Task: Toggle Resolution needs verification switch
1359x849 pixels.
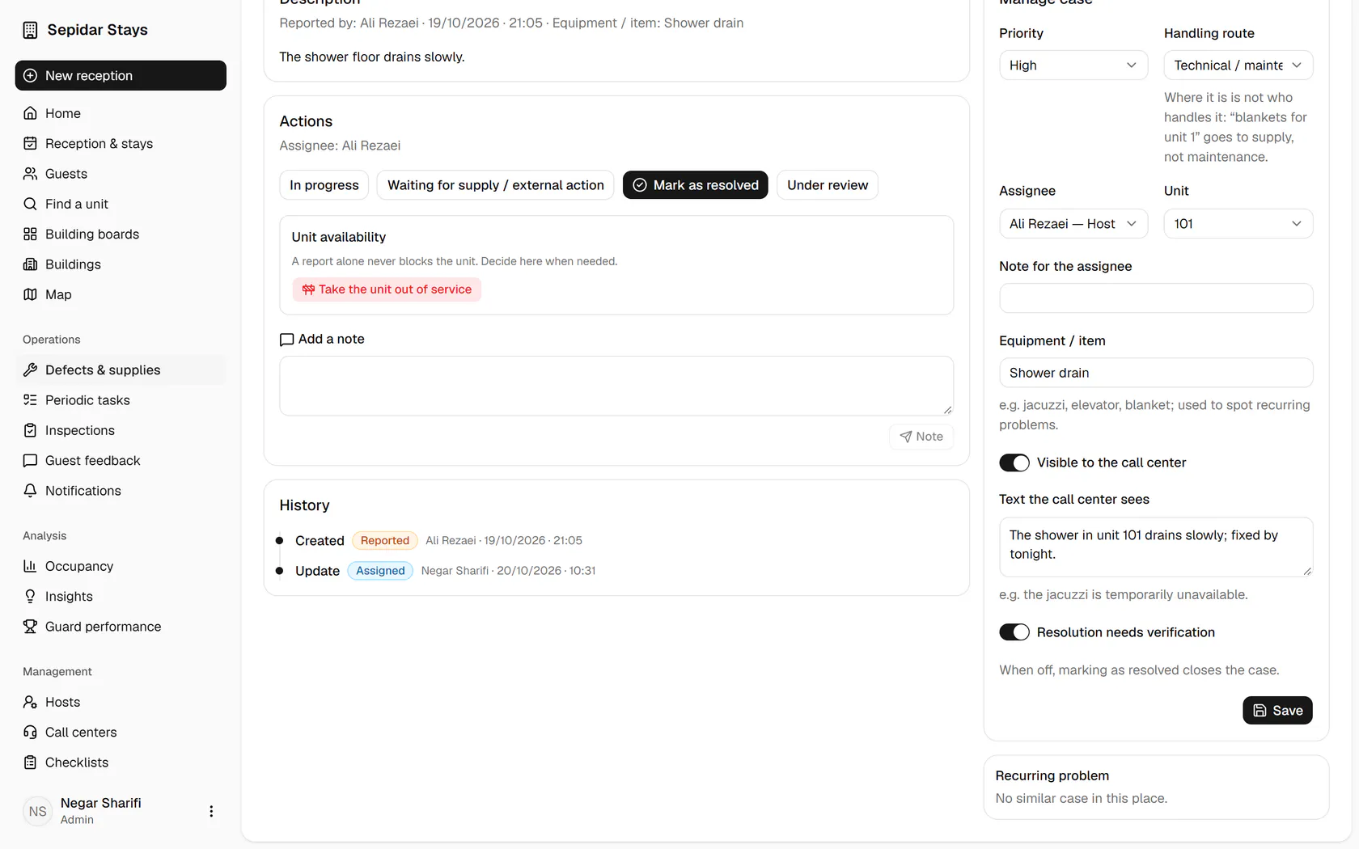Action: 1014,632
